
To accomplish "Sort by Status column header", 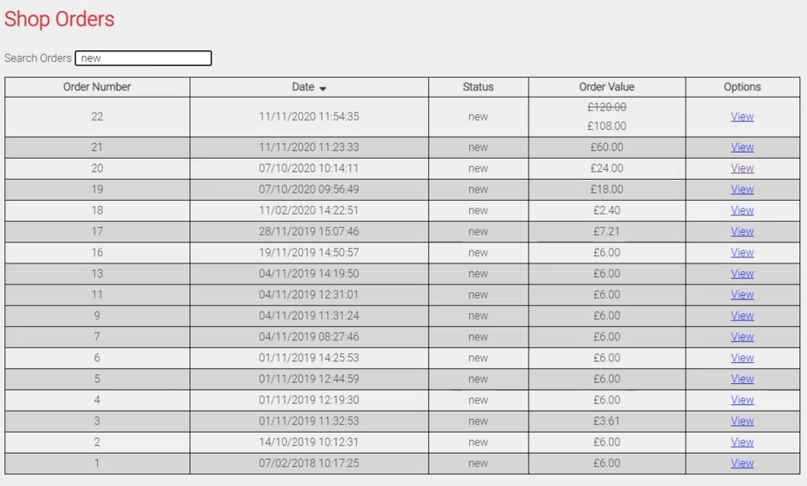I will [478, 87].
